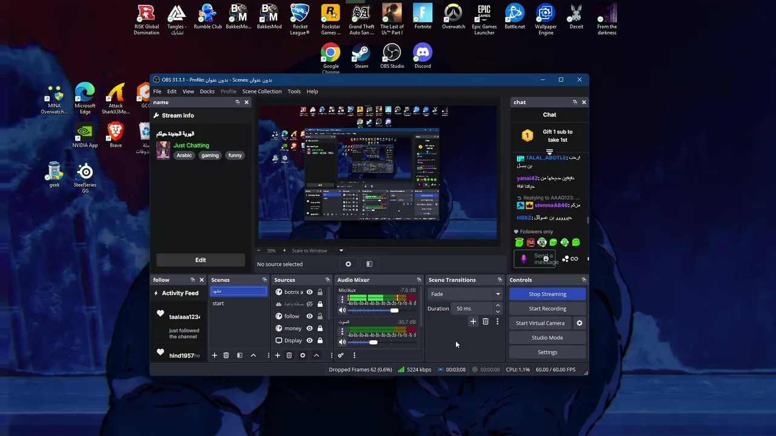776x436 pixels.
Task: Open the Fade transition dropdown
Action: (x=465, y=294)
